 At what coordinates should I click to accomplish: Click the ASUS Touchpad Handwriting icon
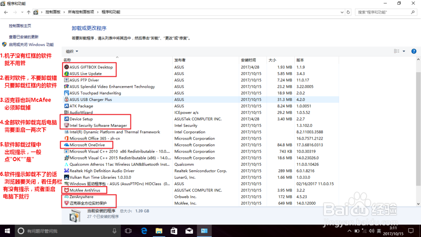click(67, 93)
